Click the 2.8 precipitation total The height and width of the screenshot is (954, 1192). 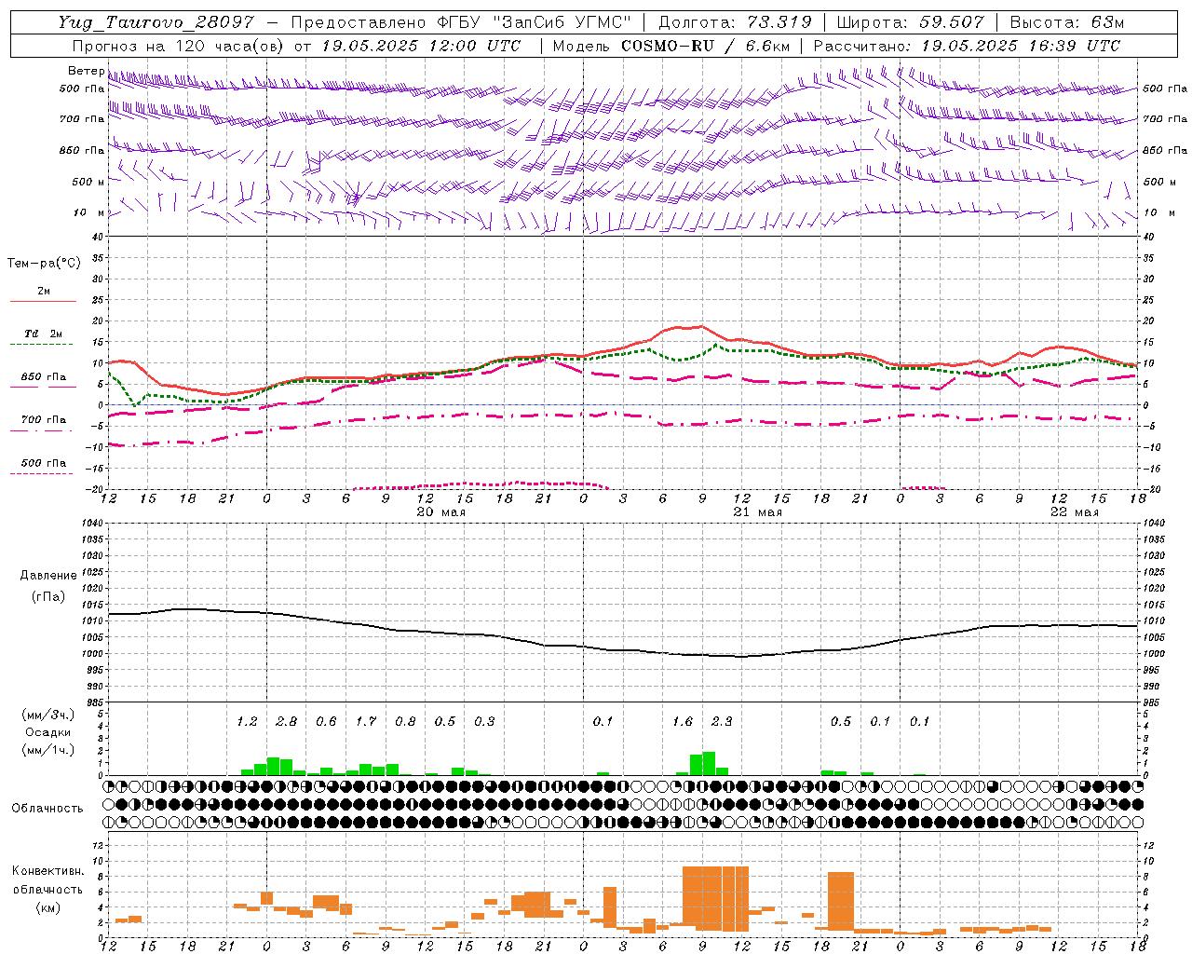[287, 721]
